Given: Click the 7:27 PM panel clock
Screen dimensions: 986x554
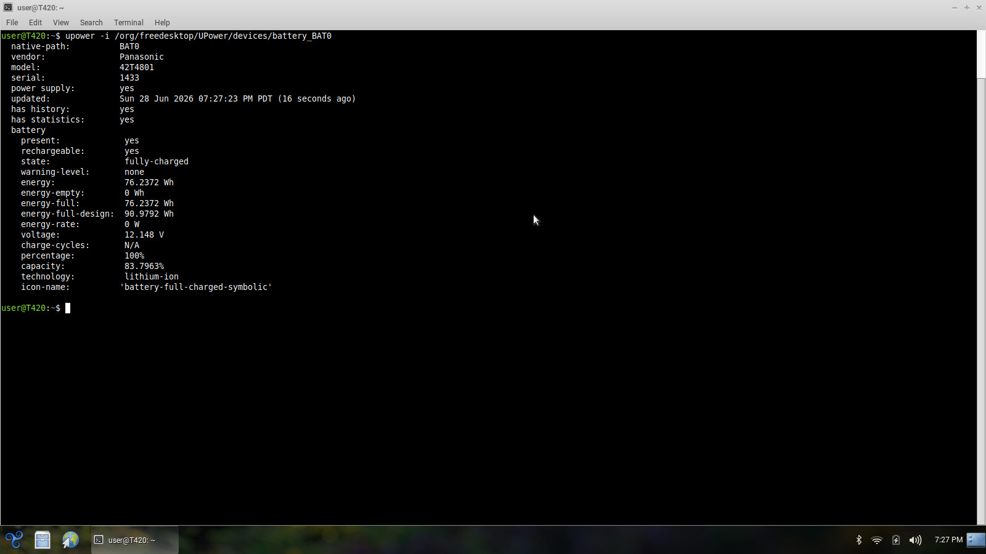Looking at the screenshot, I should pyautogui.click(x=948, y=540).
